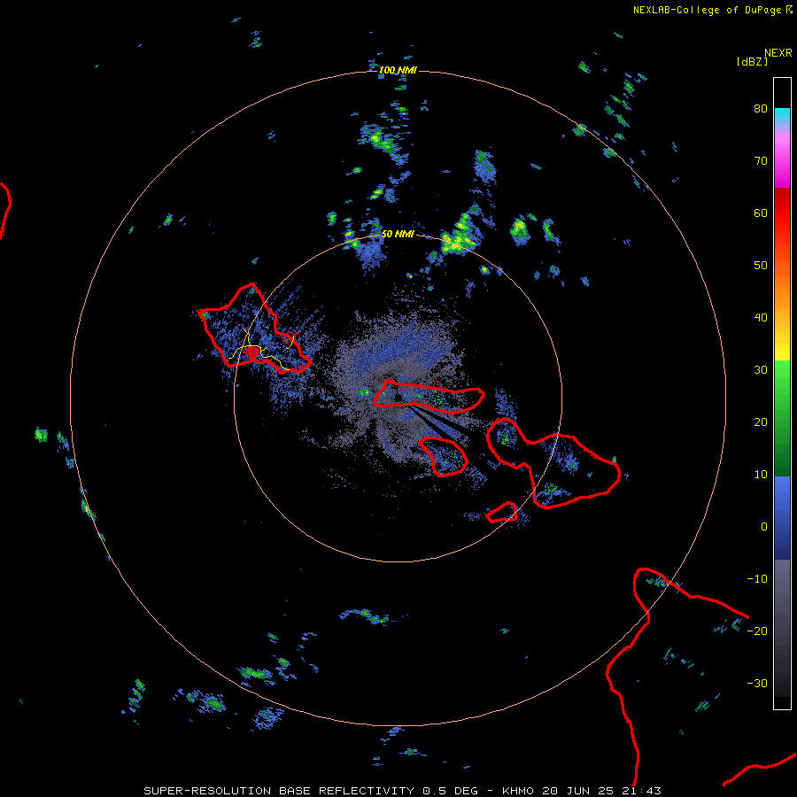Screen dimensions: 797x797
Task: Click the 20 value on the dBZ scale
Action: pyautogui.click(x=761, y=422)
